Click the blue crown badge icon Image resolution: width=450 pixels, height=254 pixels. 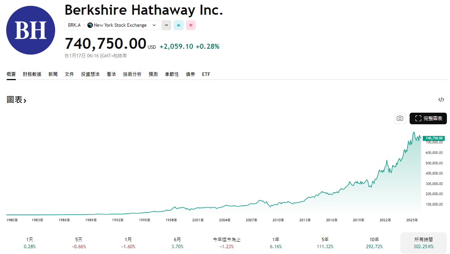[x=179, y=25]
